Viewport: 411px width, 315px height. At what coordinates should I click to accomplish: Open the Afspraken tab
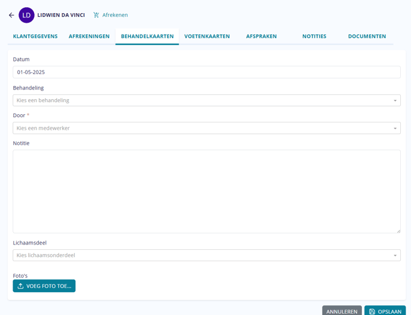click(261, 36)
